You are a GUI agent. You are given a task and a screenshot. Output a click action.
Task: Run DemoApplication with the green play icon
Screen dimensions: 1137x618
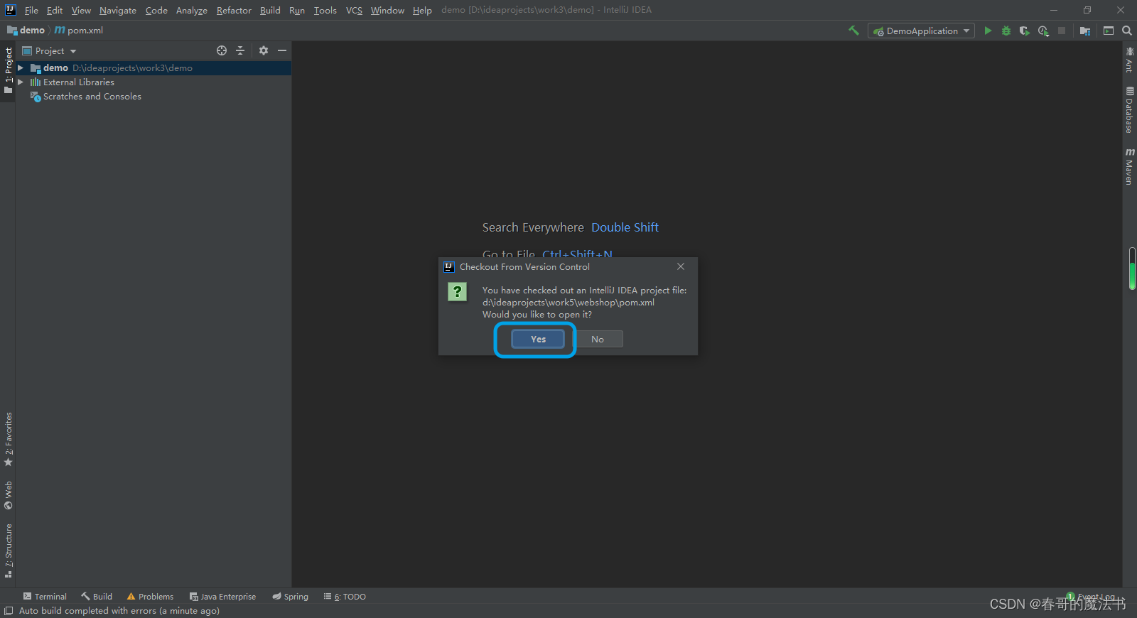[988, 31]
